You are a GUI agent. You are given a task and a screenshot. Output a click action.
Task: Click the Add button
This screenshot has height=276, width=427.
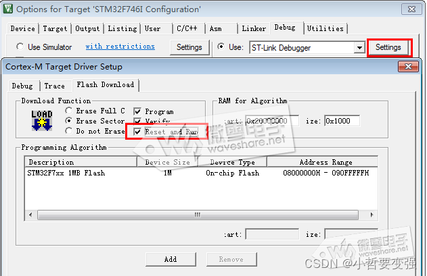[171, 259]
